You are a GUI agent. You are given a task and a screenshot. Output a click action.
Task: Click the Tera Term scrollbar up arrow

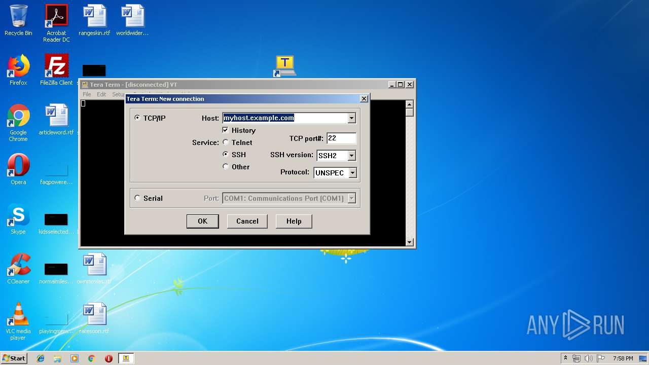pyautogui.click(x=410, y=104)
